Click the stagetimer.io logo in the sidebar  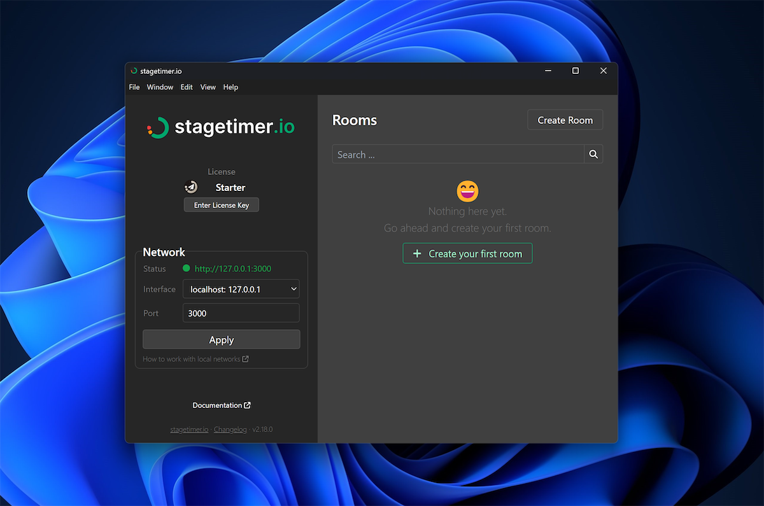tap(221, 127)
